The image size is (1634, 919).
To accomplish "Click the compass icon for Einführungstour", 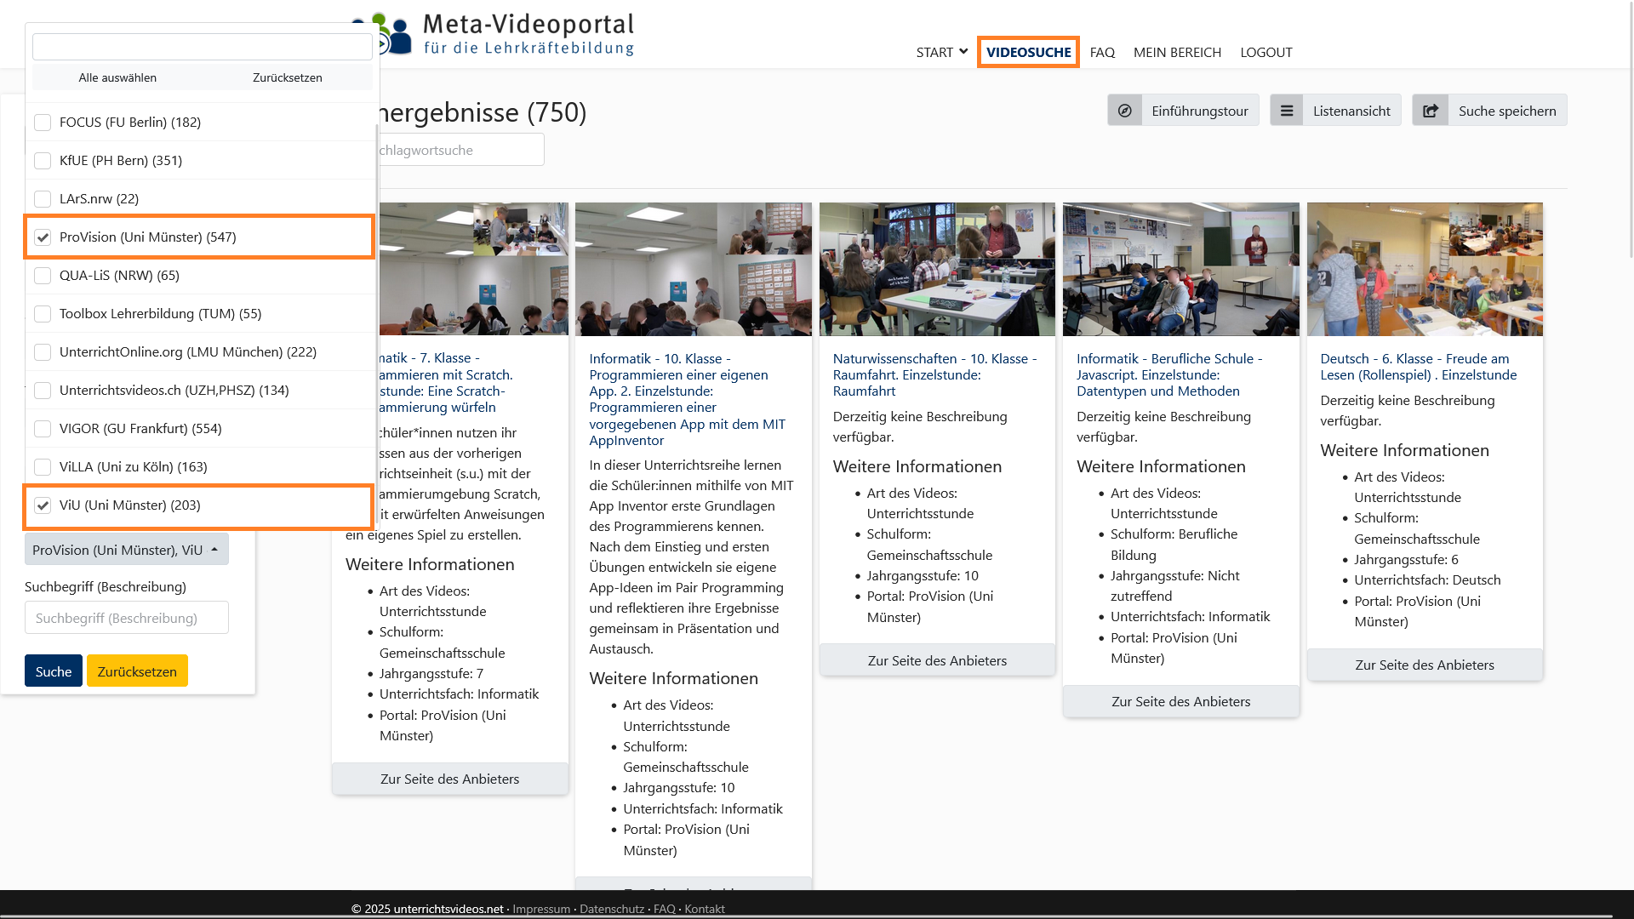I will 1124,111.
